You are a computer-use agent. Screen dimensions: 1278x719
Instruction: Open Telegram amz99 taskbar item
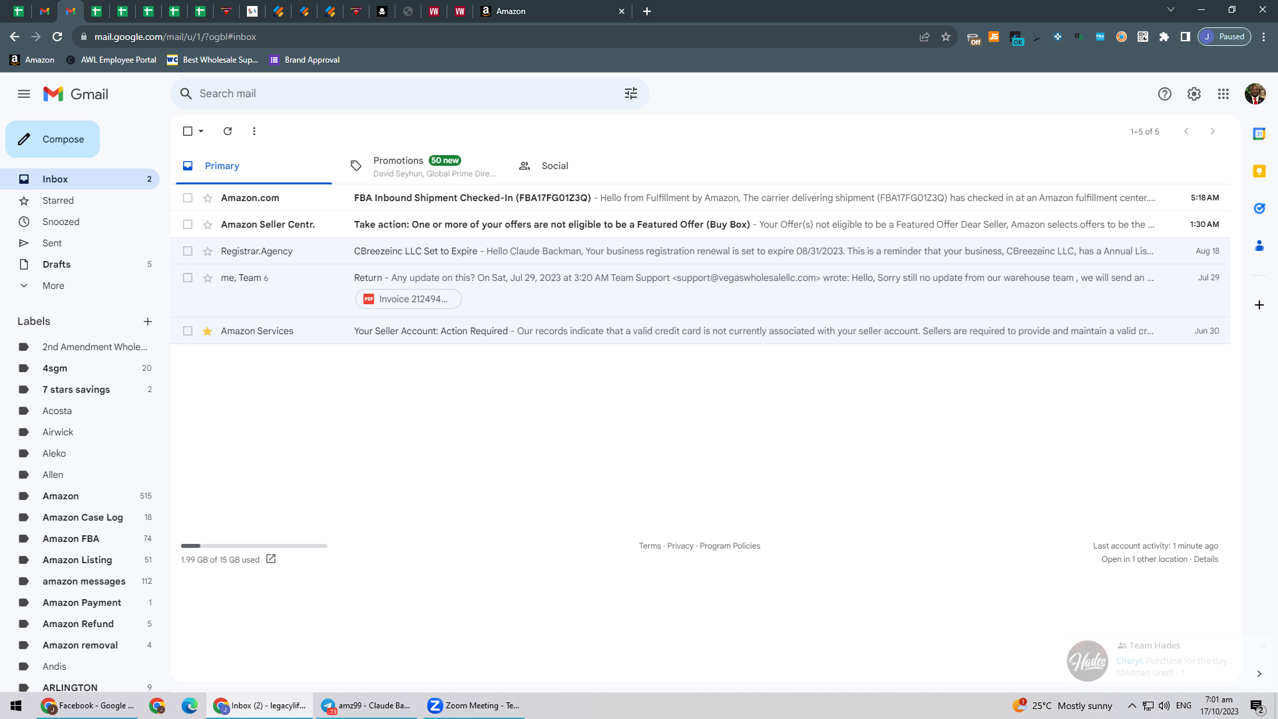tap(366, 706)
